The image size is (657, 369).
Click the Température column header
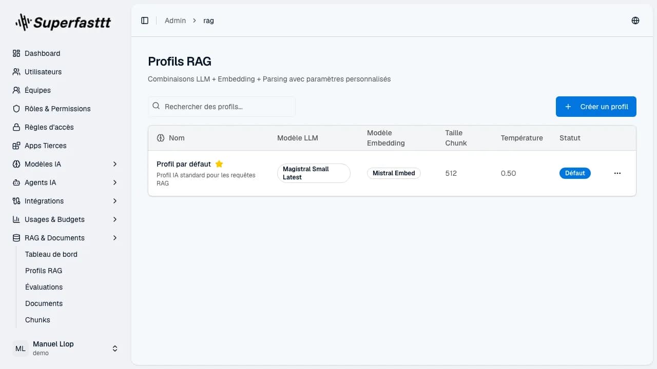521,138
